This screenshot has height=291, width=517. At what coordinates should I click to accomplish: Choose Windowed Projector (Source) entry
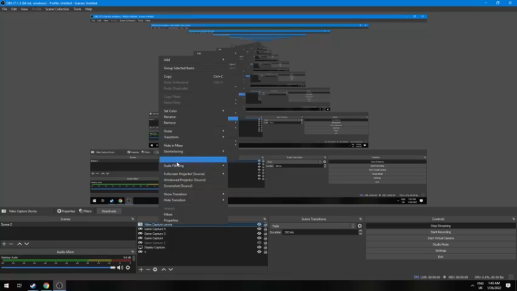tap(193, 180)
